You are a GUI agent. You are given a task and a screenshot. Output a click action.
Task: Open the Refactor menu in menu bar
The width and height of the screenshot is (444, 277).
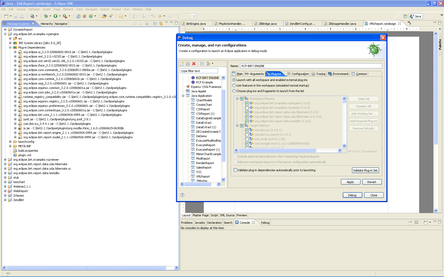[34, 9]
